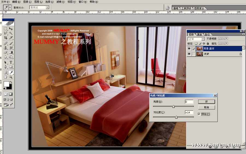The image size is (246, 154).
Task: Open tool preset picker arrow beside eyedropper
Action: 10,7
